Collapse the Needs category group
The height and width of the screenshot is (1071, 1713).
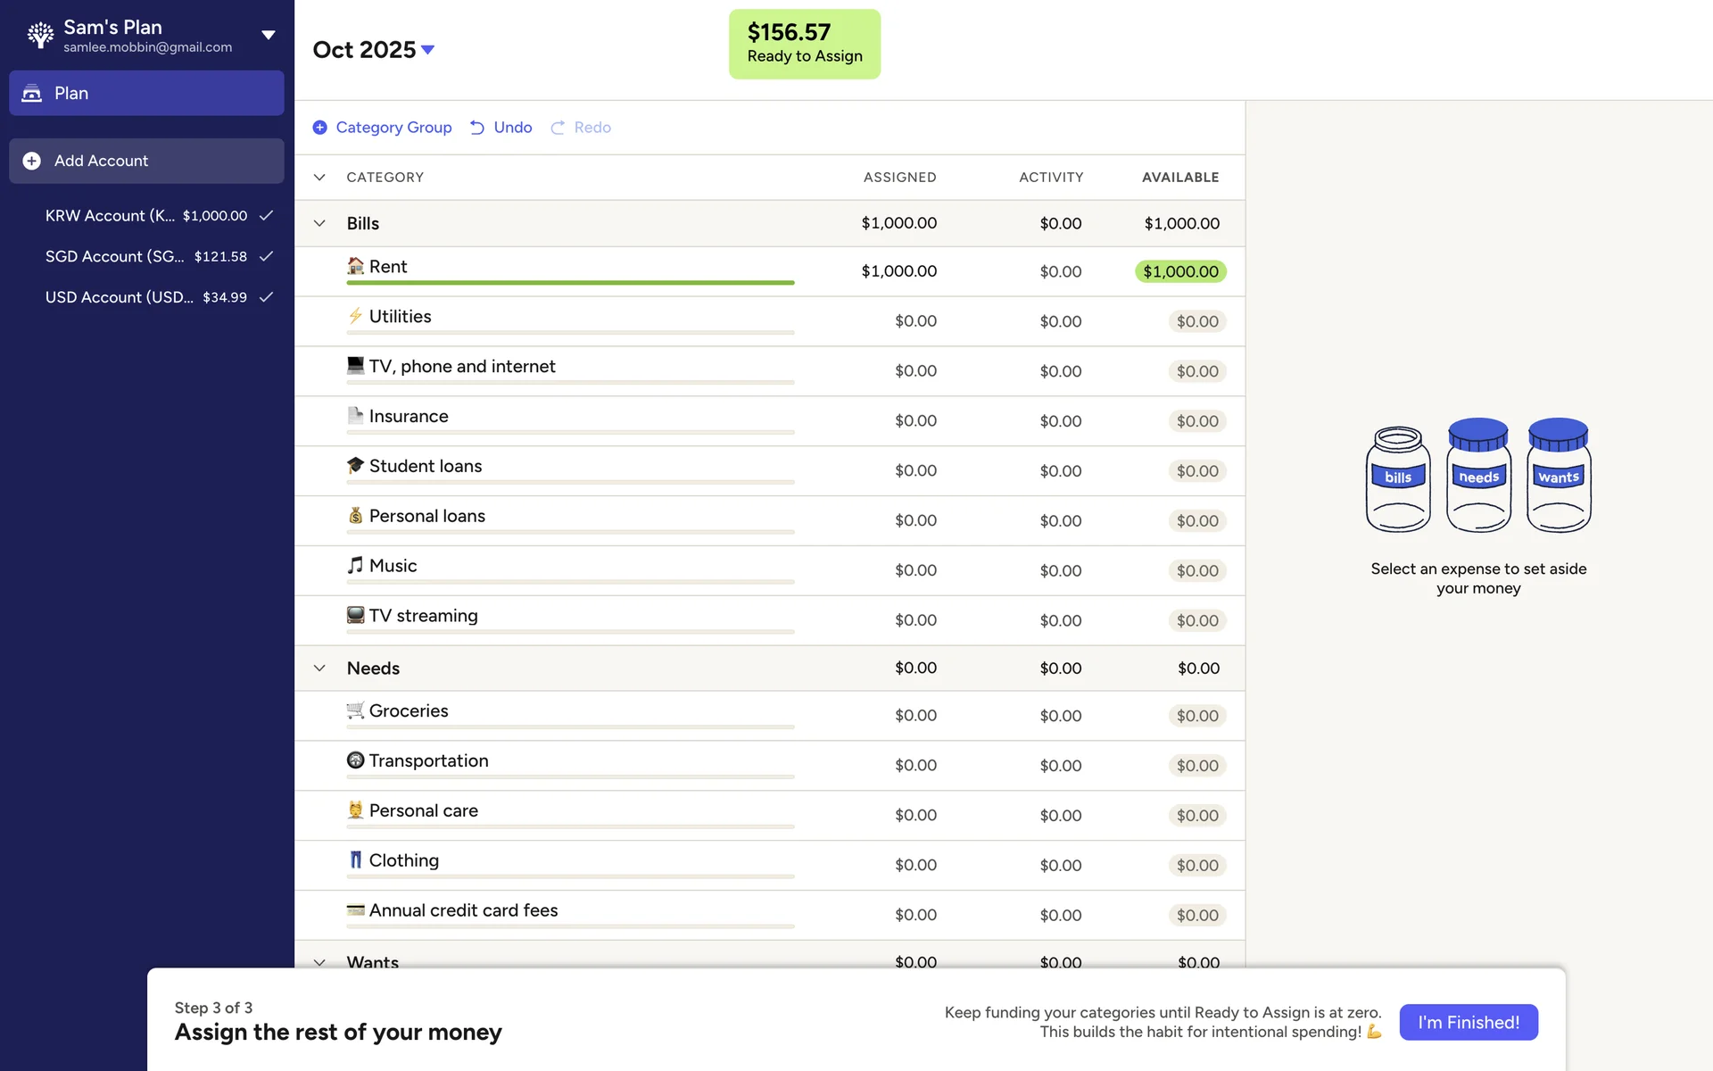(x=319, y=668)
